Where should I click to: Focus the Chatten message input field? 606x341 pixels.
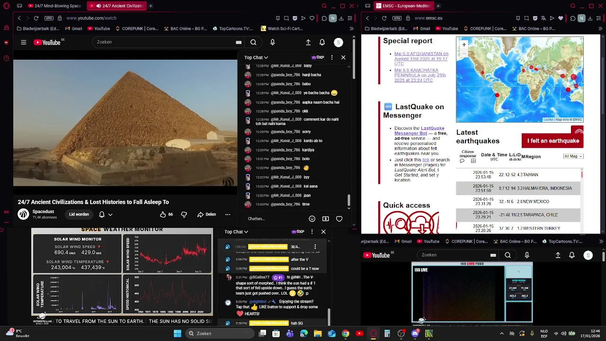pyautogui.click(x=275, y=219)
